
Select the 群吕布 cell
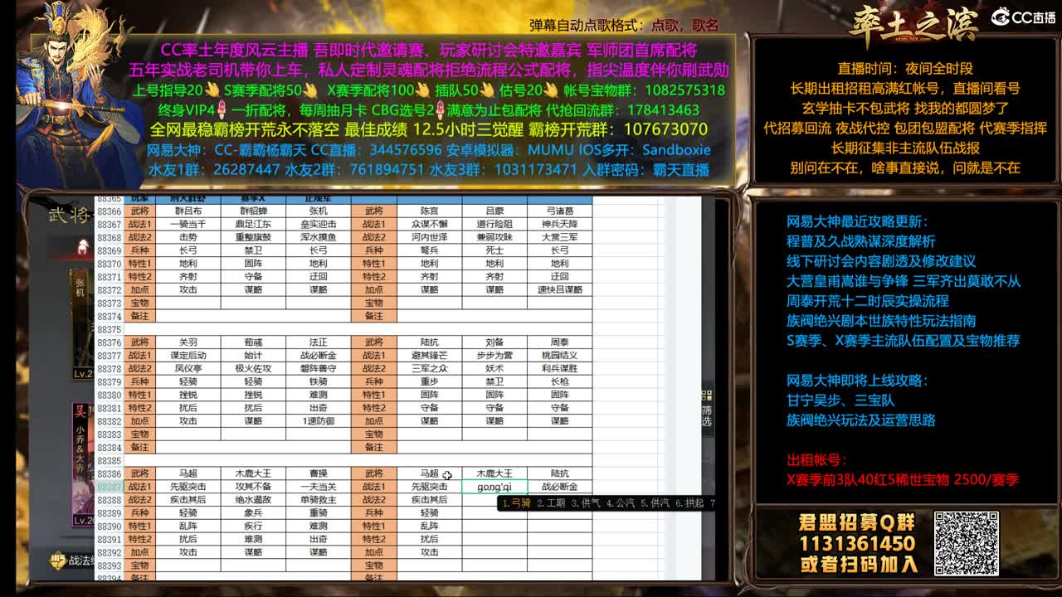tap(188, 211)
